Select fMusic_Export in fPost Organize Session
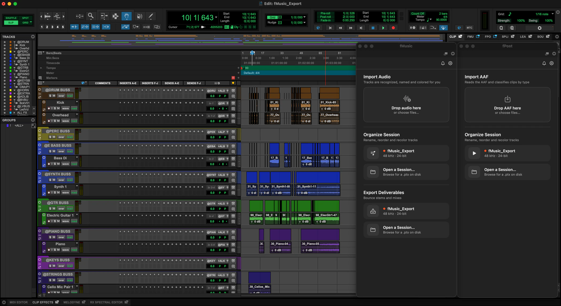The width and height of the screenshot is (561, 306). pos(507,153)
